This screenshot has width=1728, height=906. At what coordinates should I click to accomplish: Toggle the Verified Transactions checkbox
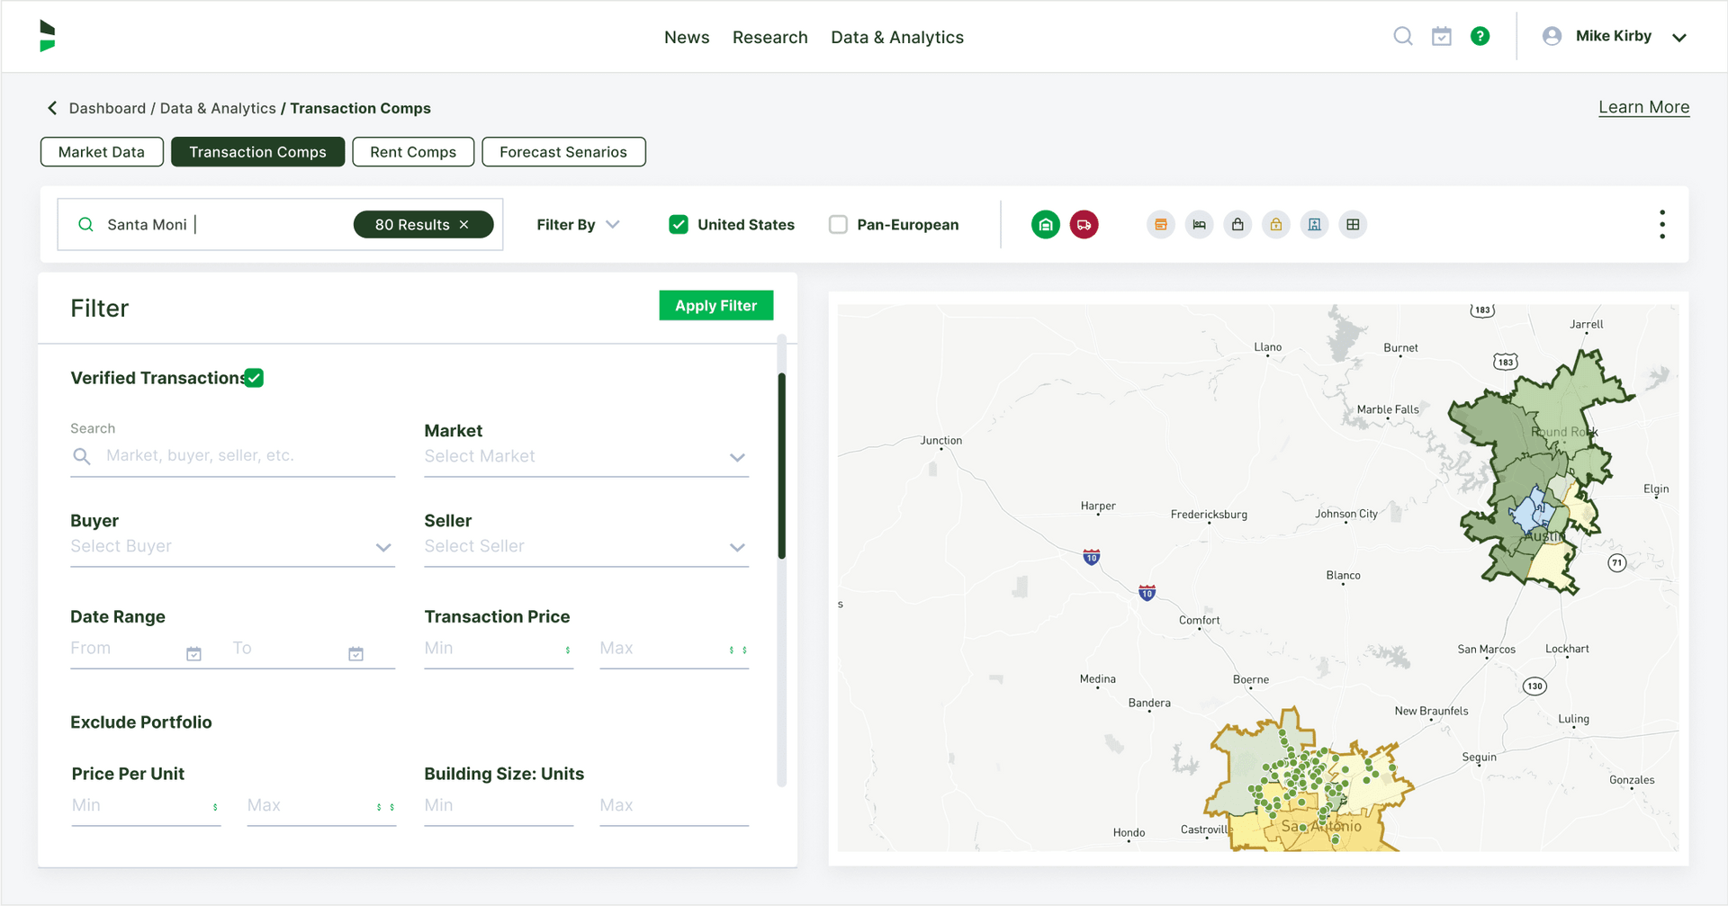(x=254, y=378)
